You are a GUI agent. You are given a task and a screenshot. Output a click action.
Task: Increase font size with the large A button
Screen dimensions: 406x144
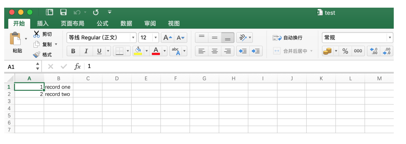coord(168,38)
